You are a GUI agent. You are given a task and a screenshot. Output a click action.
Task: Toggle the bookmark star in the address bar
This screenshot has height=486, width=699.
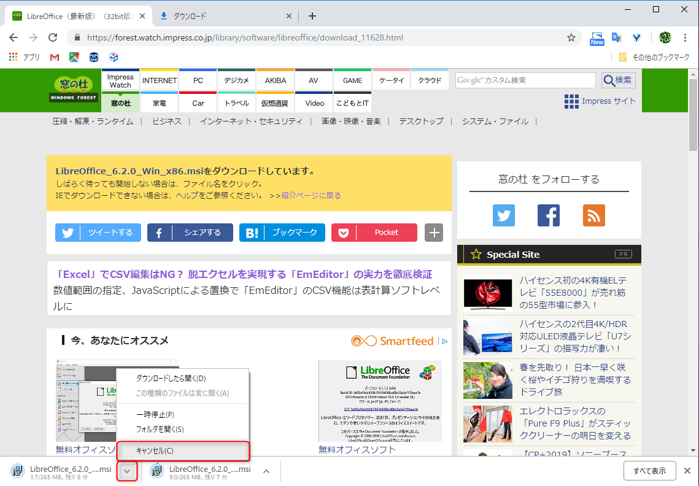pyautogui.click(x=571, y=37)
